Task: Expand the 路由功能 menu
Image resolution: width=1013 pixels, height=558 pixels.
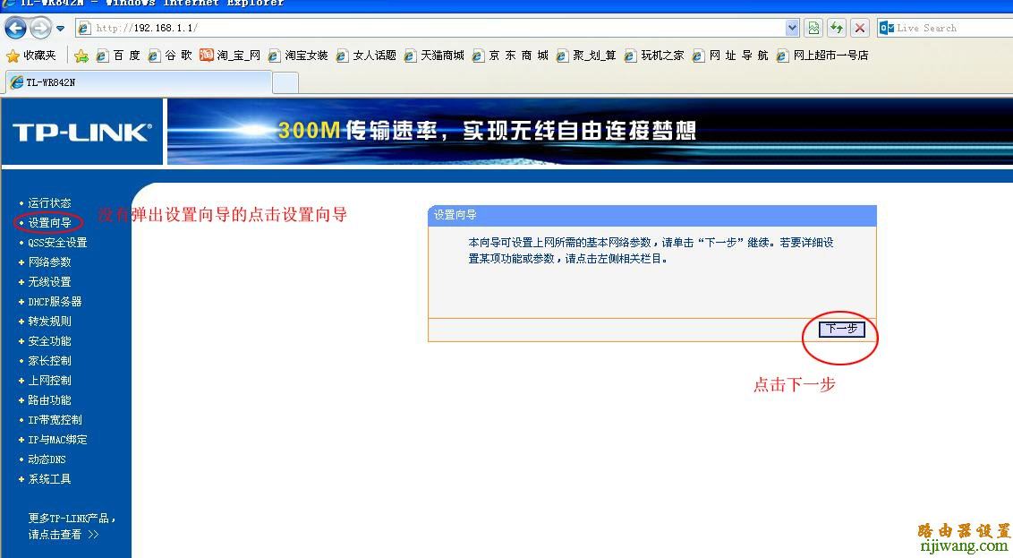Action: 49,400
